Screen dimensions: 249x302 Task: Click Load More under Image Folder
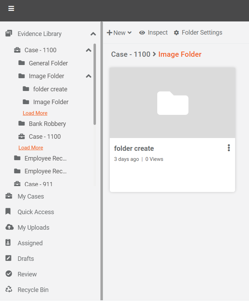pos(35,113)
